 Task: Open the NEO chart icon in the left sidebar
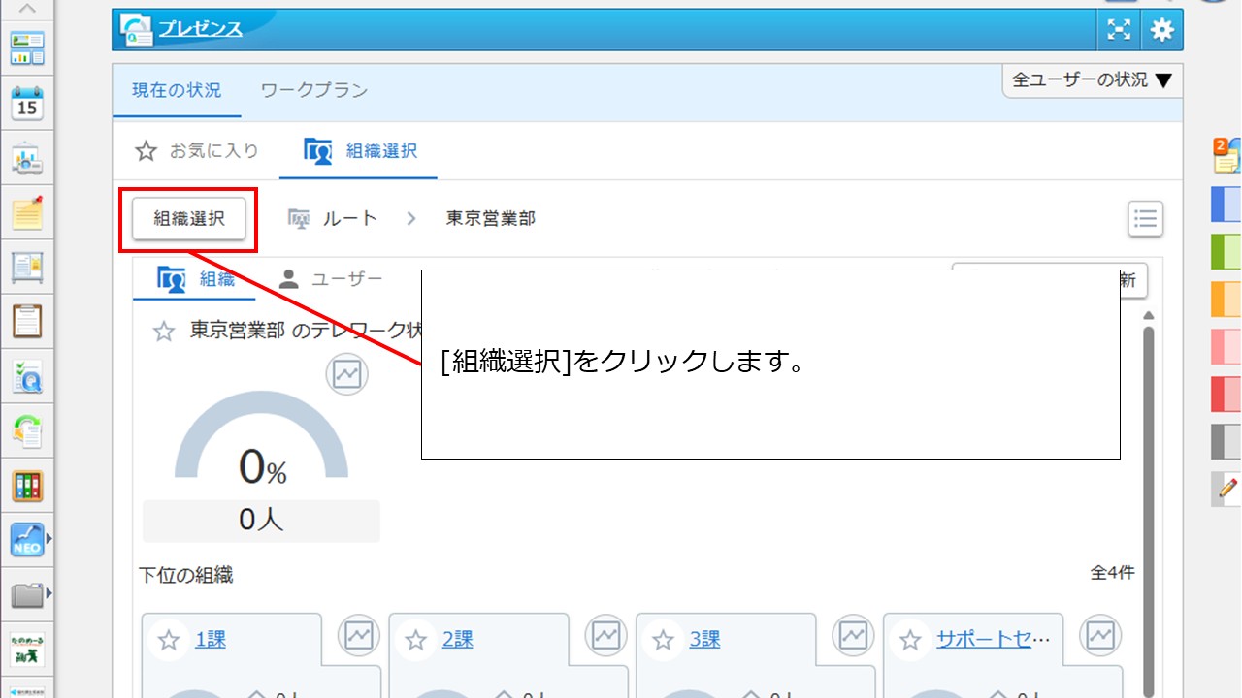[x=27, y=539]
